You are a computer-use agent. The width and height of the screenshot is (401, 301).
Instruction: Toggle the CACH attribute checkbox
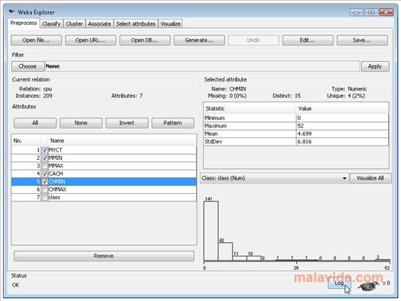click(x=45, y=174)
